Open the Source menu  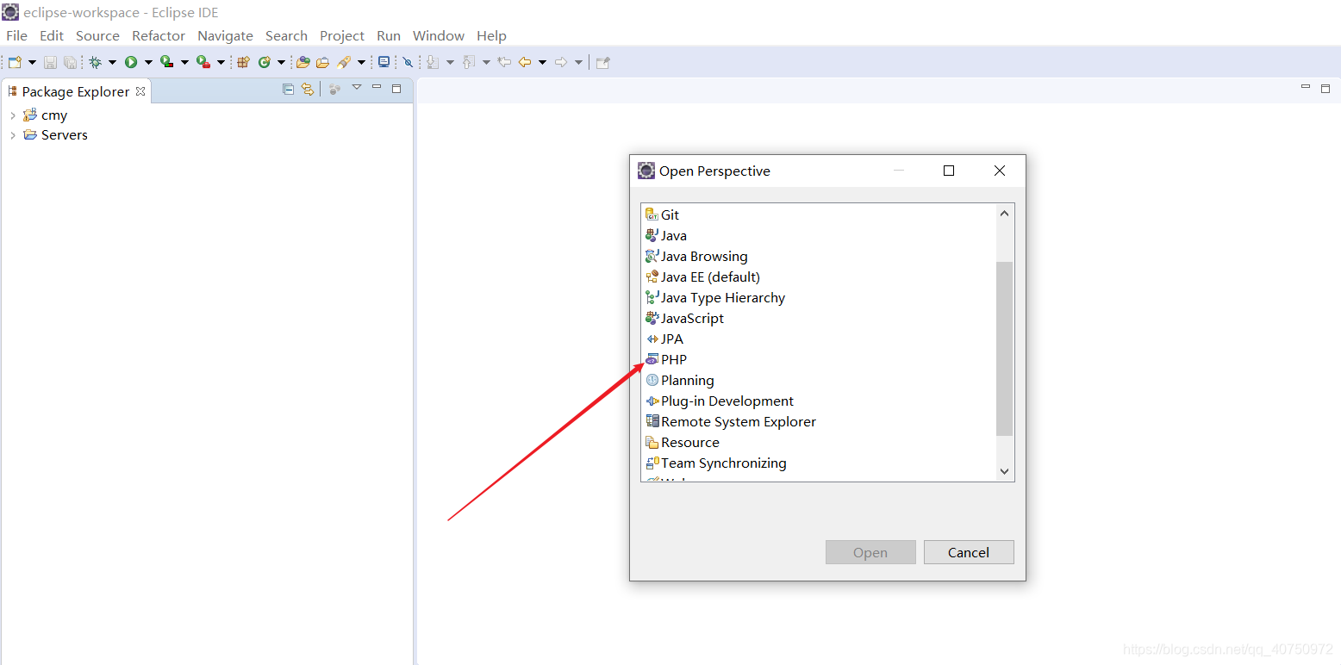(x=97, y=35)
